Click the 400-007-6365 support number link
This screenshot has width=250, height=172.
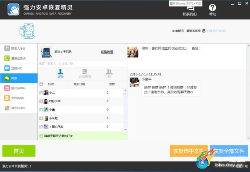[x=216, y=31]
